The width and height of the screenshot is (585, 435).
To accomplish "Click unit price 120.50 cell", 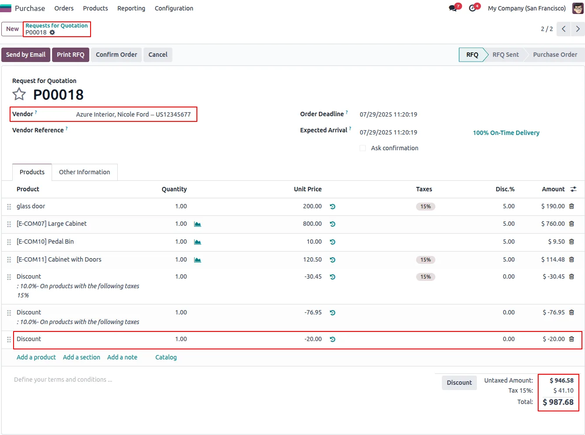I will tap(312, 259).
